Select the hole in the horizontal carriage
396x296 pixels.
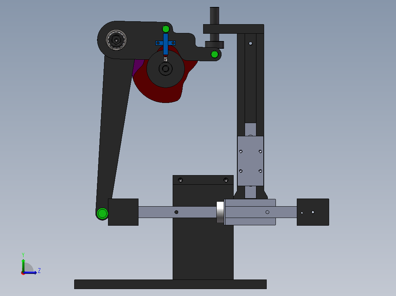(x=267, y=212)
